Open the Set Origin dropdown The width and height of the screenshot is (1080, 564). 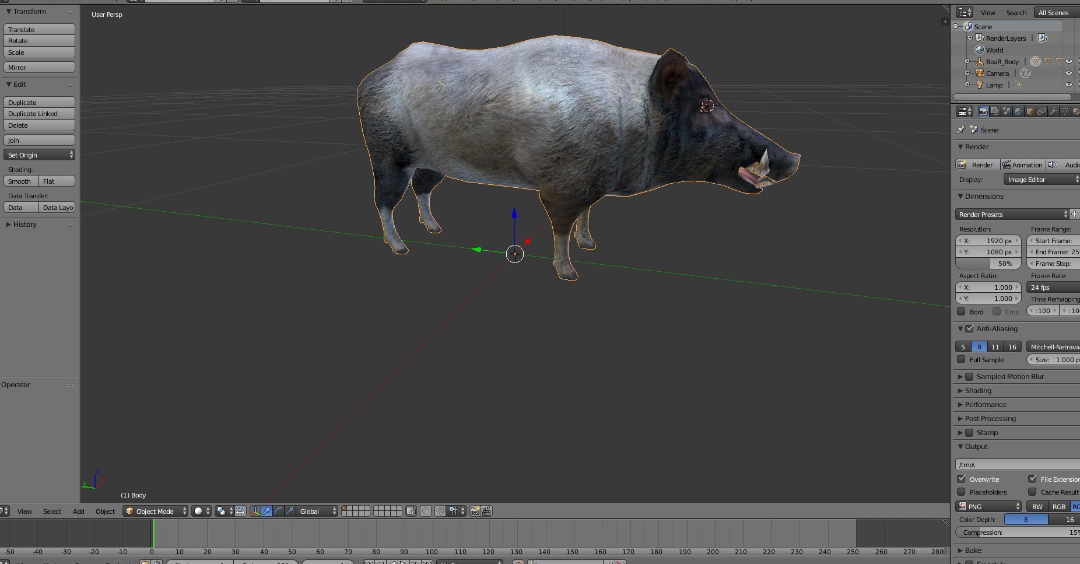pyautogui.click(x=39, y=155)
